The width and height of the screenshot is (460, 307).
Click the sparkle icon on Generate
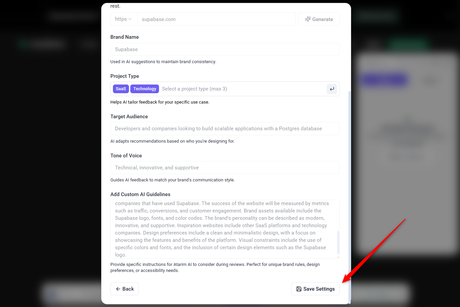pos(308,19)
